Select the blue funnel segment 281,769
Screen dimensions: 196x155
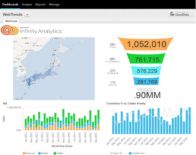pyautogui.click(x=146, y=81)
